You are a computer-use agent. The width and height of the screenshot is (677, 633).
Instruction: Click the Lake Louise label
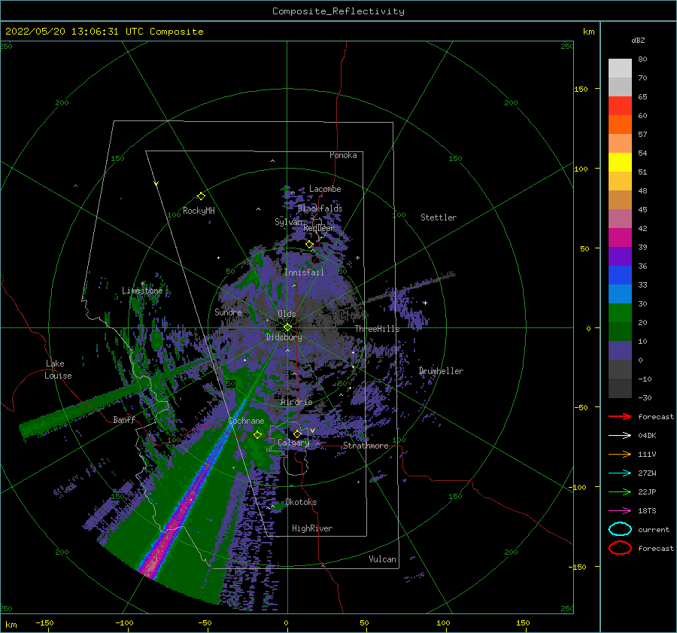[x=58, y=370]
